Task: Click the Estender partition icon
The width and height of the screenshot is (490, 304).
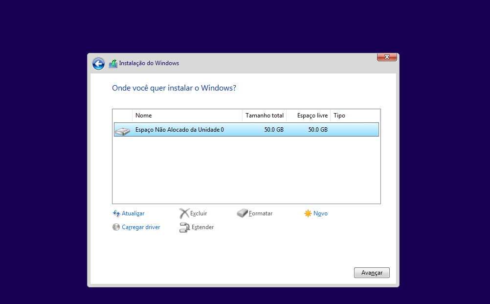Action: (x=184, y=227)
